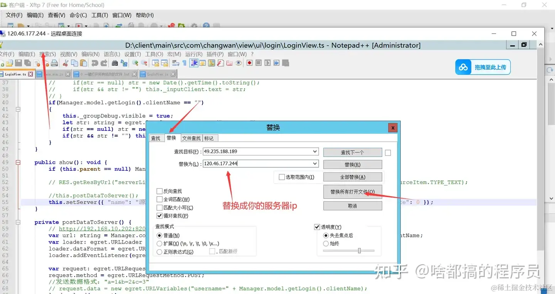
Task: Open Xftp 命令(C) menu
Action: coord(78,15)
